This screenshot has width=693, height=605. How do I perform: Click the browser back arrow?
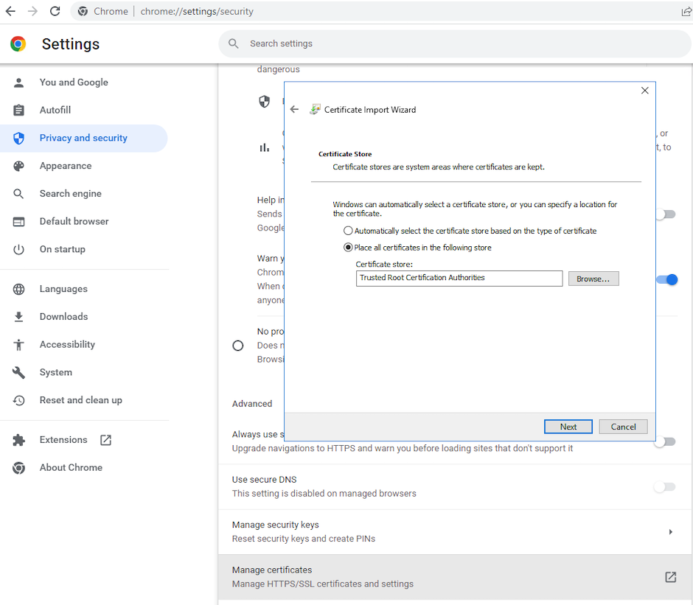pyautogui.click(x=10, y=11)
